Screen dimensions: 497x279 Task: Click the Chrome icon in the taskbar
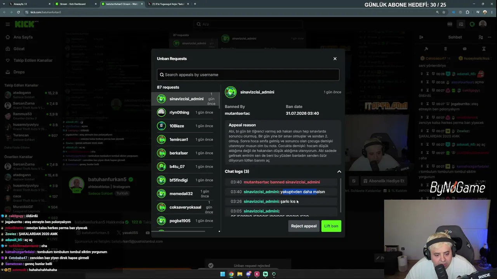[231, 274]
